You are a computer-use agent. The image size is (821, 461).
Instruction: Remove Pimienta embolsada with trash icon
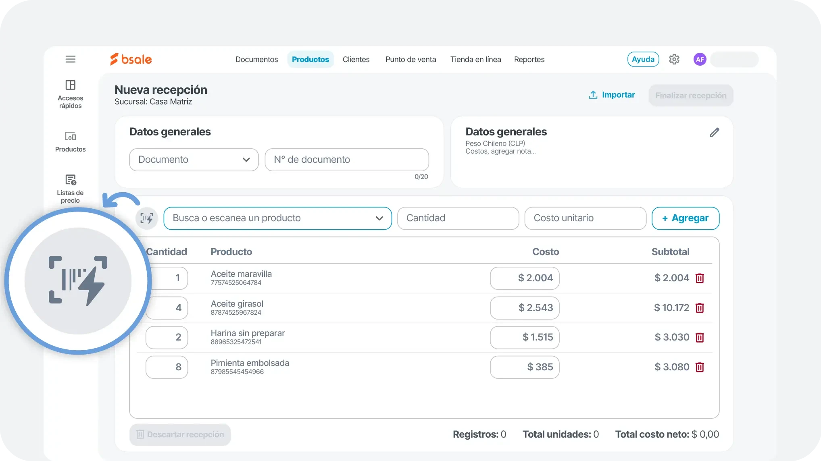point(700,367)
